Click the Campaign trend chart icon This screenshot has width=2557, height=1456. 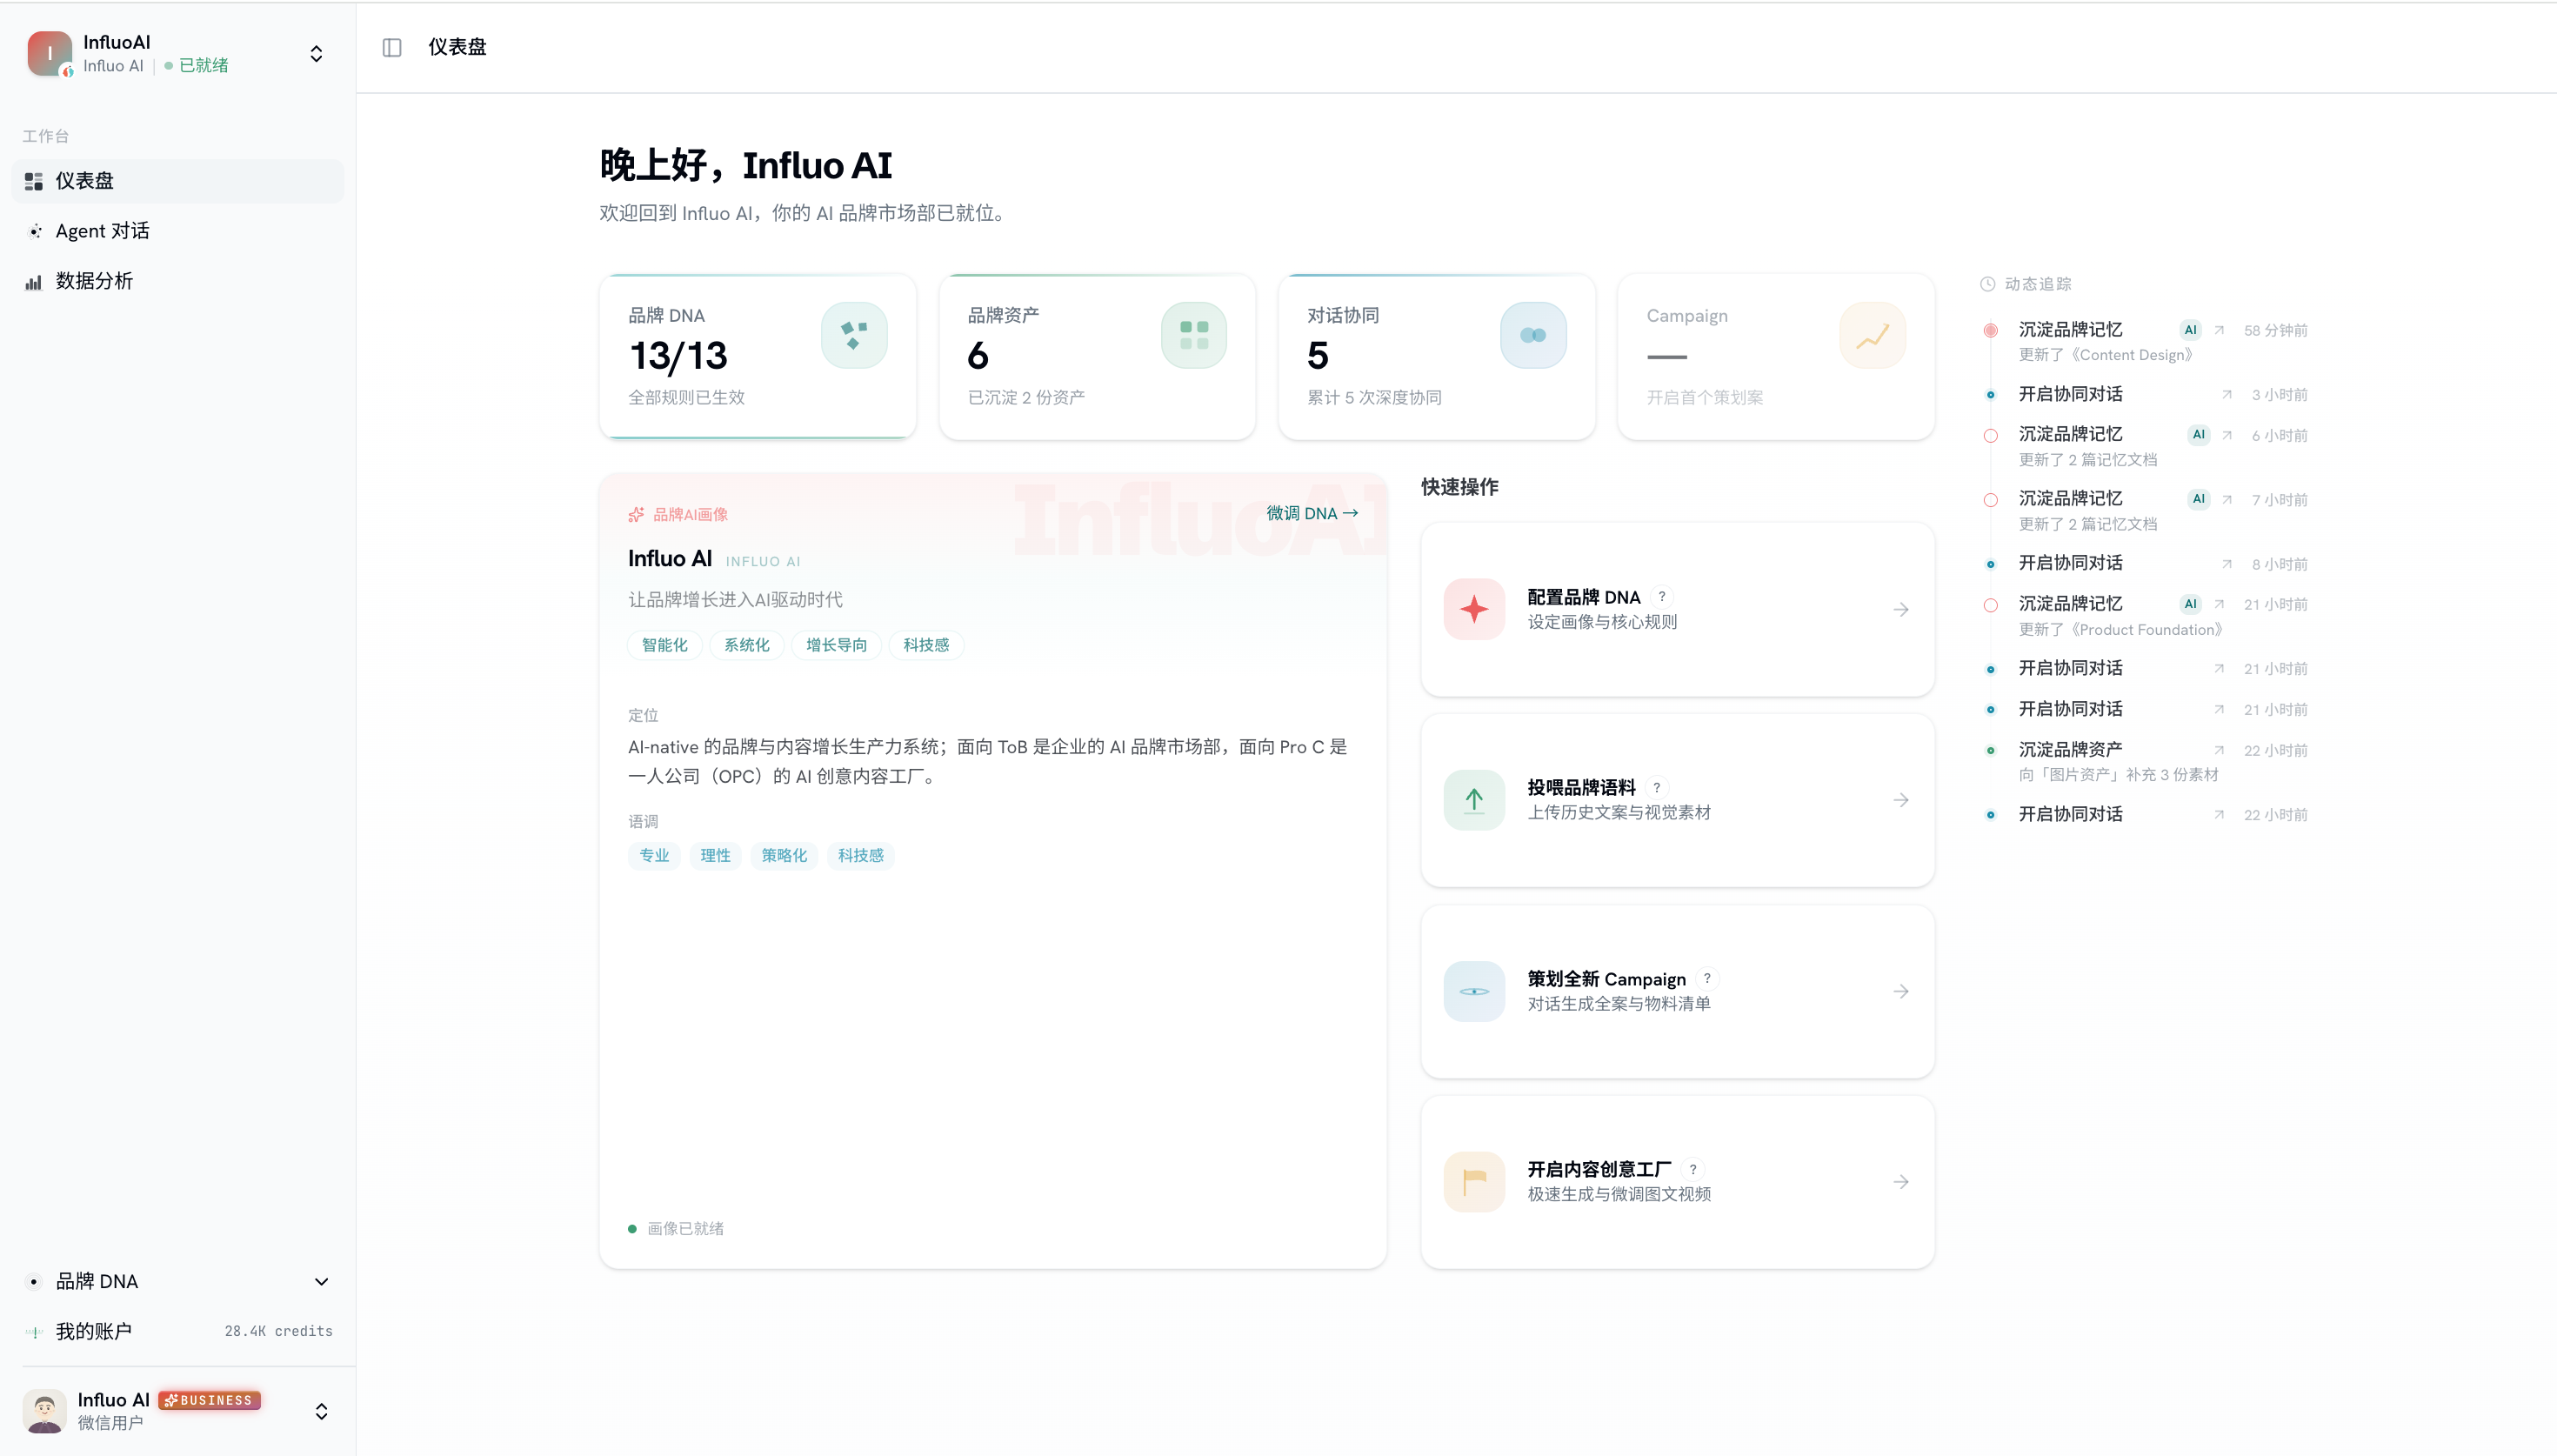coord(1873,335)
